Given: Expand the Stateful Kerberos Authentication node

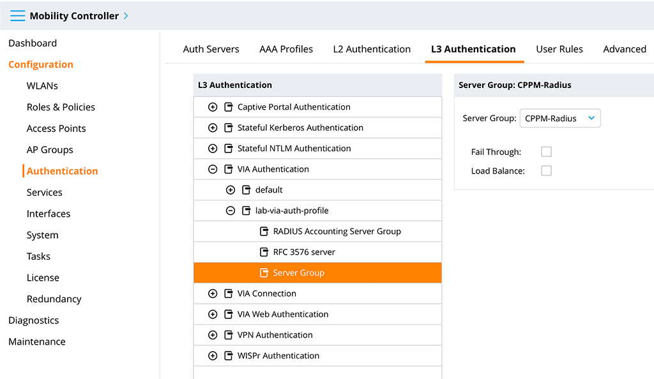Looking at the screenshot, I should [x=213, y=128].
